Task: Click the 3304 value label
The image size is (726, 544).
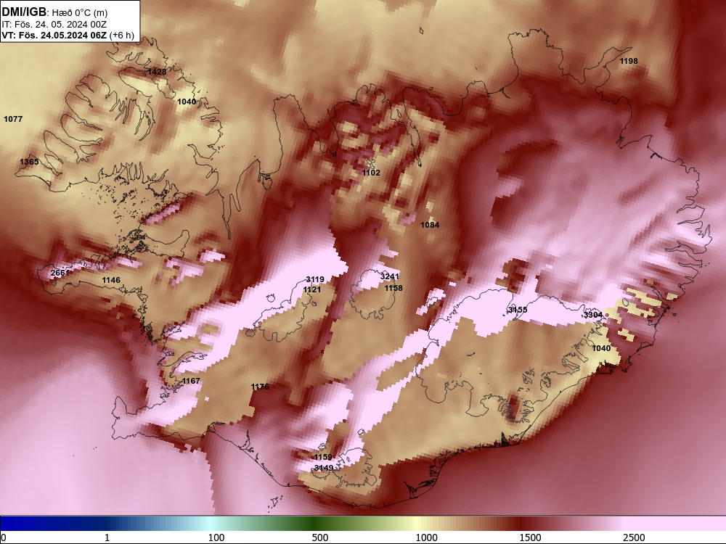Action: pyautogui.click(x=592, y=315)
